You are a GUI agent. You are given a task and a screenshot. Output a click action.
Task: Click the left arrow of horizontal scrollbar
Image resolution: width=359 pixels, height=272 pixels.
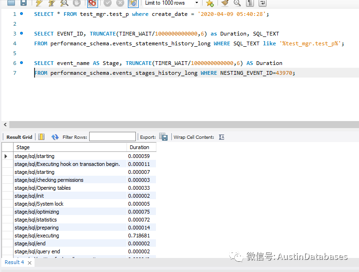[x=5, y=124]
